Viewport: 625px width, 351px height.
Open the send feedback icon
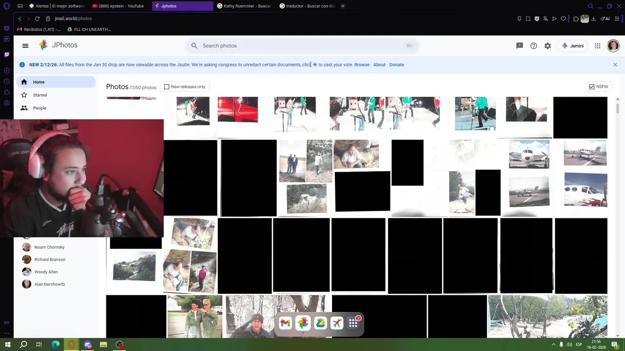point(520,46)
